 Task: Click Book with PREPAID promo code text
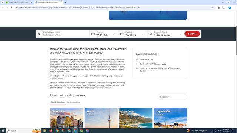[x=153, y=64]
